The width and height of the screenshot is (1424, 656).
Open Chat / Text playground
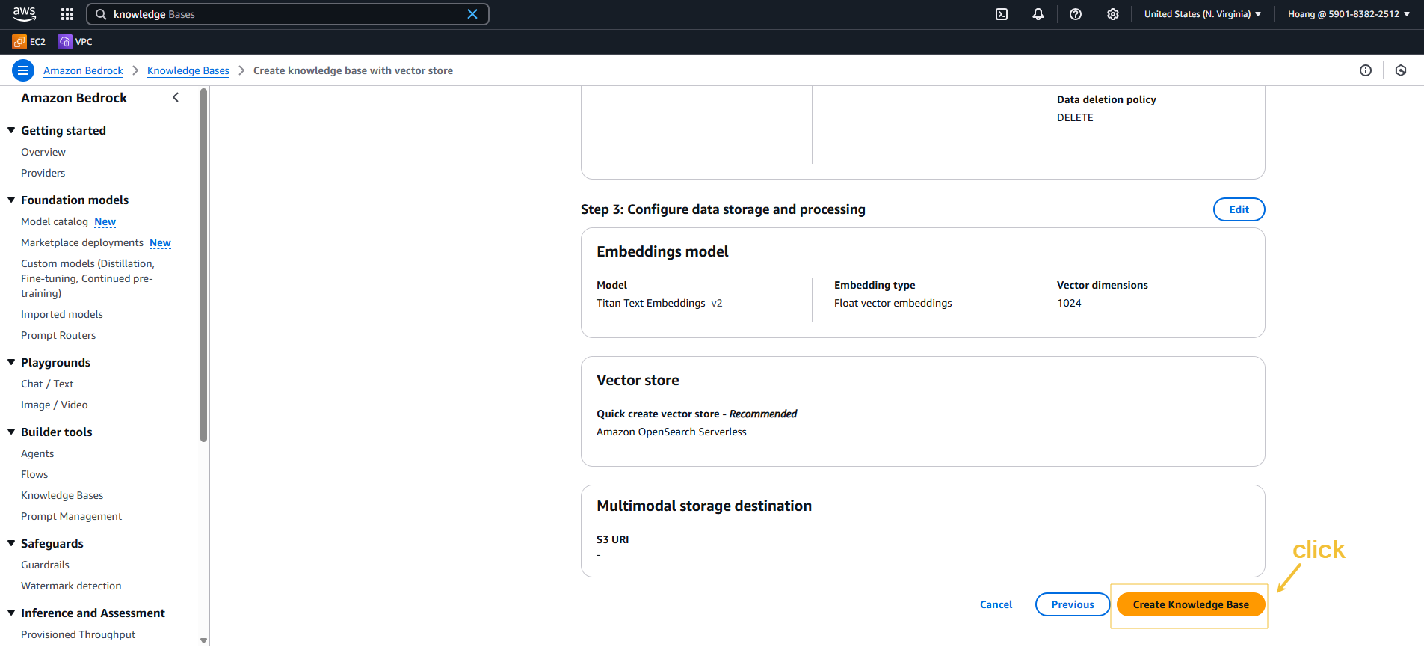click(x=47, y=384)
